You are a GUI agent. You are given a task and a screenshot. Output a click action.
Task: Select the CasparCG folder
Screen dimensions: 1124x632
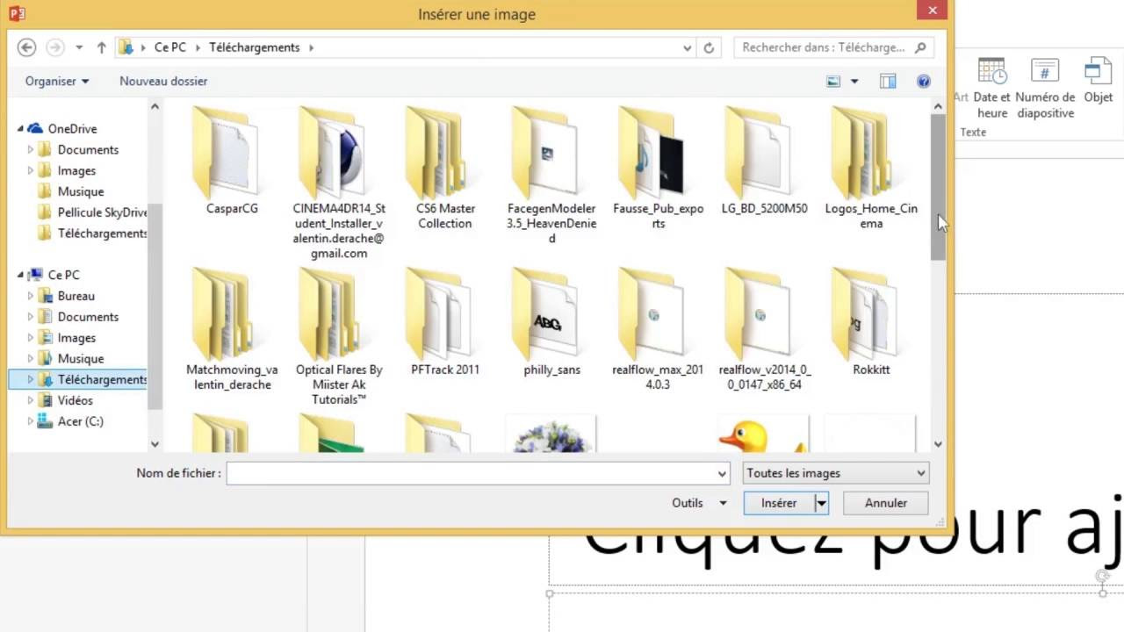(232, 162)
